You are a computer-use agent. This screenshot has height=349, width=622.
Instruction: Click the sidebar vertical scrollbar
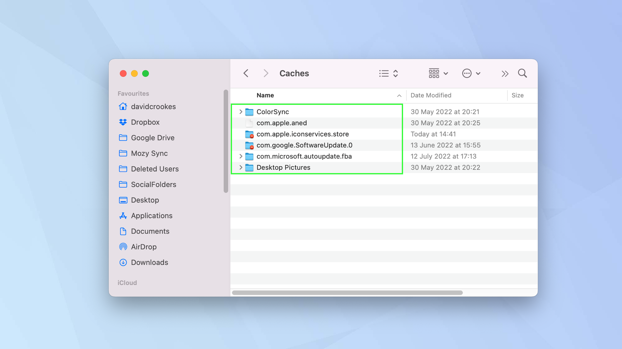tap(226, 141)
